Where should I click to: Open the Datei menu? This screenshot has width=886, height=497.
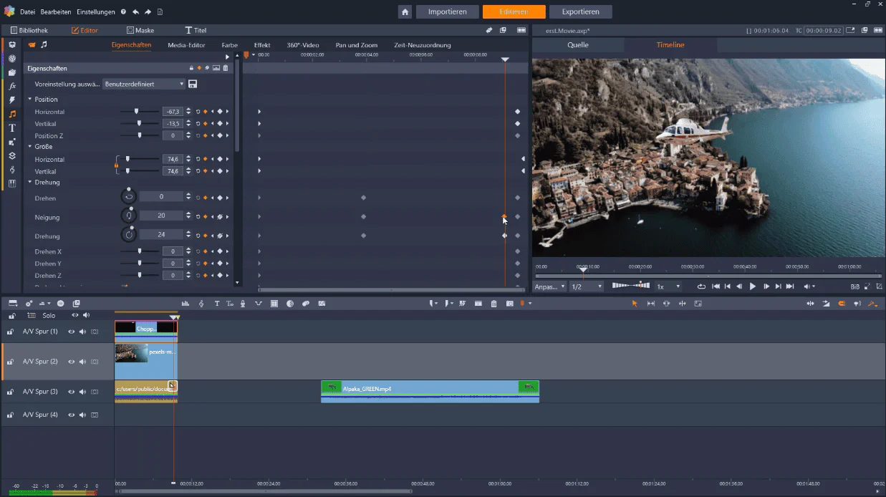pyautogui.click(x=27, y=12)
